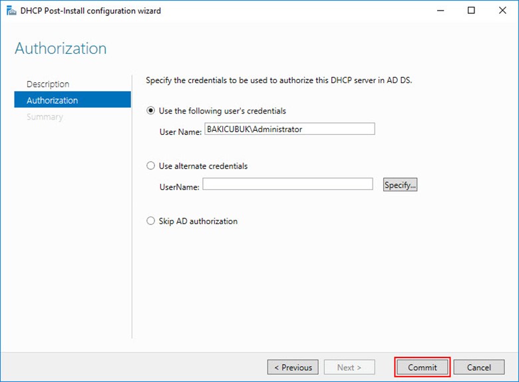Click the Specify... button
The image size is (519, 382).
(400, 185)
